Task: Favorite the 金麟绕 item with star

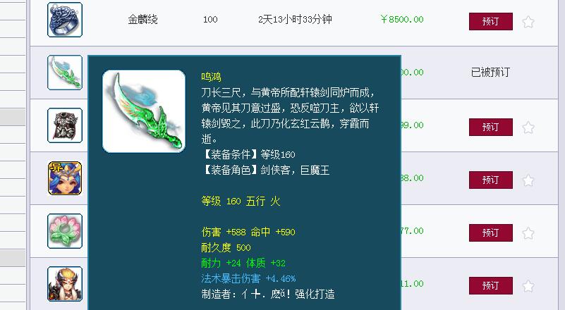Action: [x=528, y=22]
